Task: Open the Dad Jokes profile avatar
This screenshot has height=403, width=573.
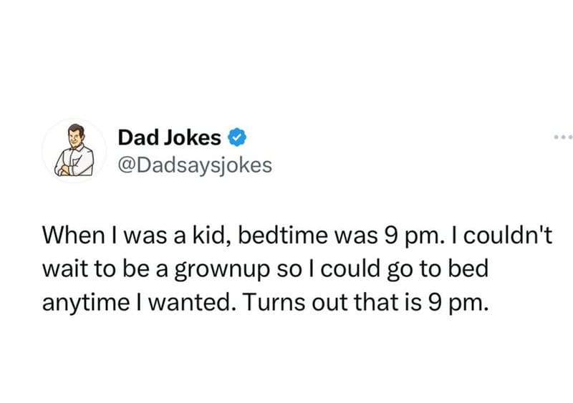Action: [74, 150]
